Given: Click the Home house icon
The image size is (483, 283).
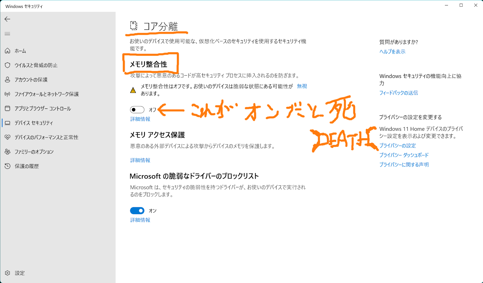Looking at the screenshot, I should click(x=8, y=51).
